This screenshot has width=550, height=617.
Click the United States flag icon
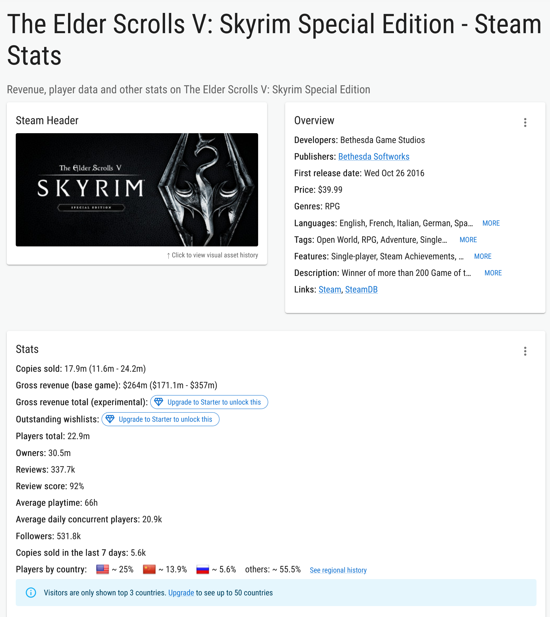102,569
